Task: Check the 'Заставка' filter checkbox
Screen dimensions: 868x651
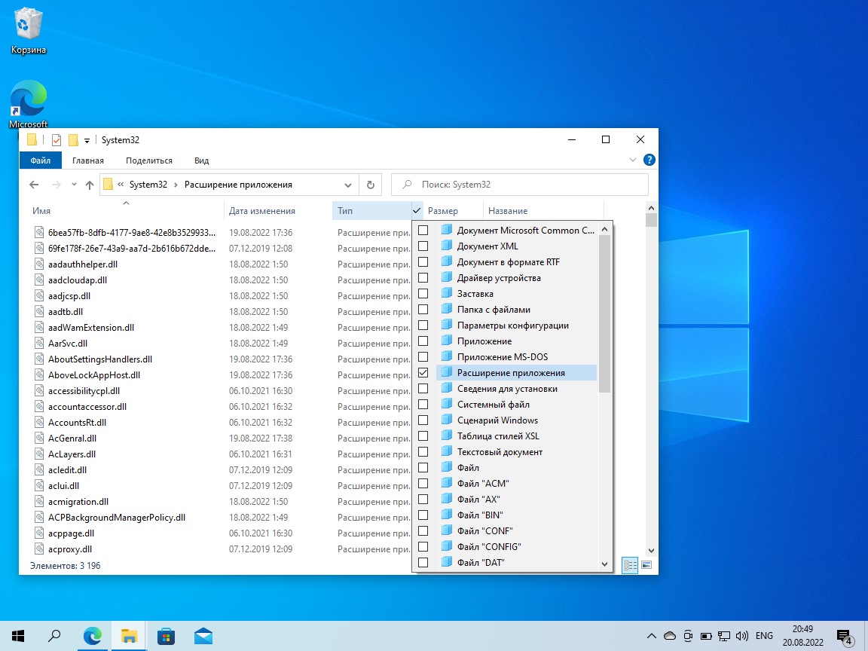Action: (x=423, y=293)
